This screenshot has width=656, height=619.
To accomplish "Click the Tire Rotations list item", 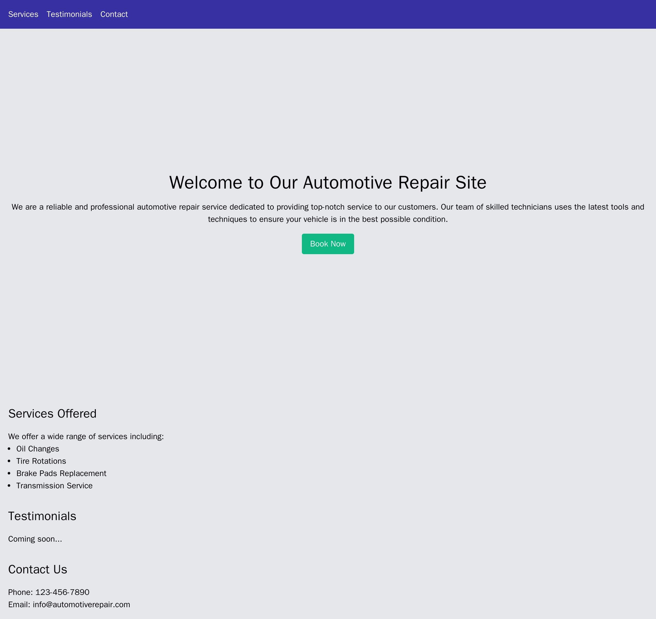I will click(41, 461).
